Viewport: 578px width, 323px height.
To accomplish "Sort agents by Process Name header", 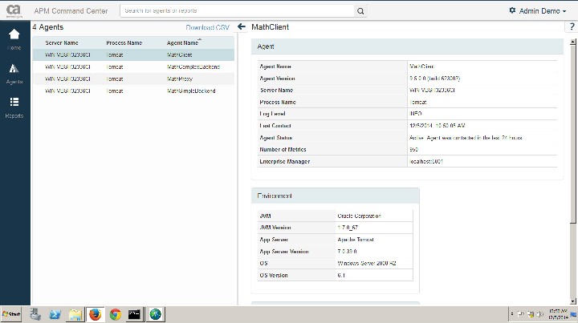I will pos(124,42).
